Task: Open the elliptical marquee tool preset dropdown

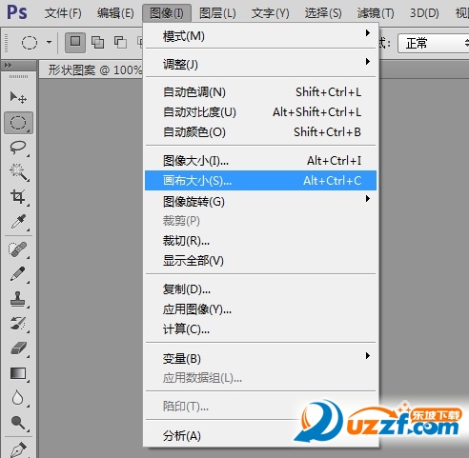Action: [x=49, y=42]
